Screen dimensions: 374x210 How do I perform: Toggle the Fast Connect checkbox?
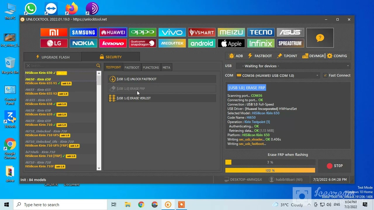(x=325, y=75)
